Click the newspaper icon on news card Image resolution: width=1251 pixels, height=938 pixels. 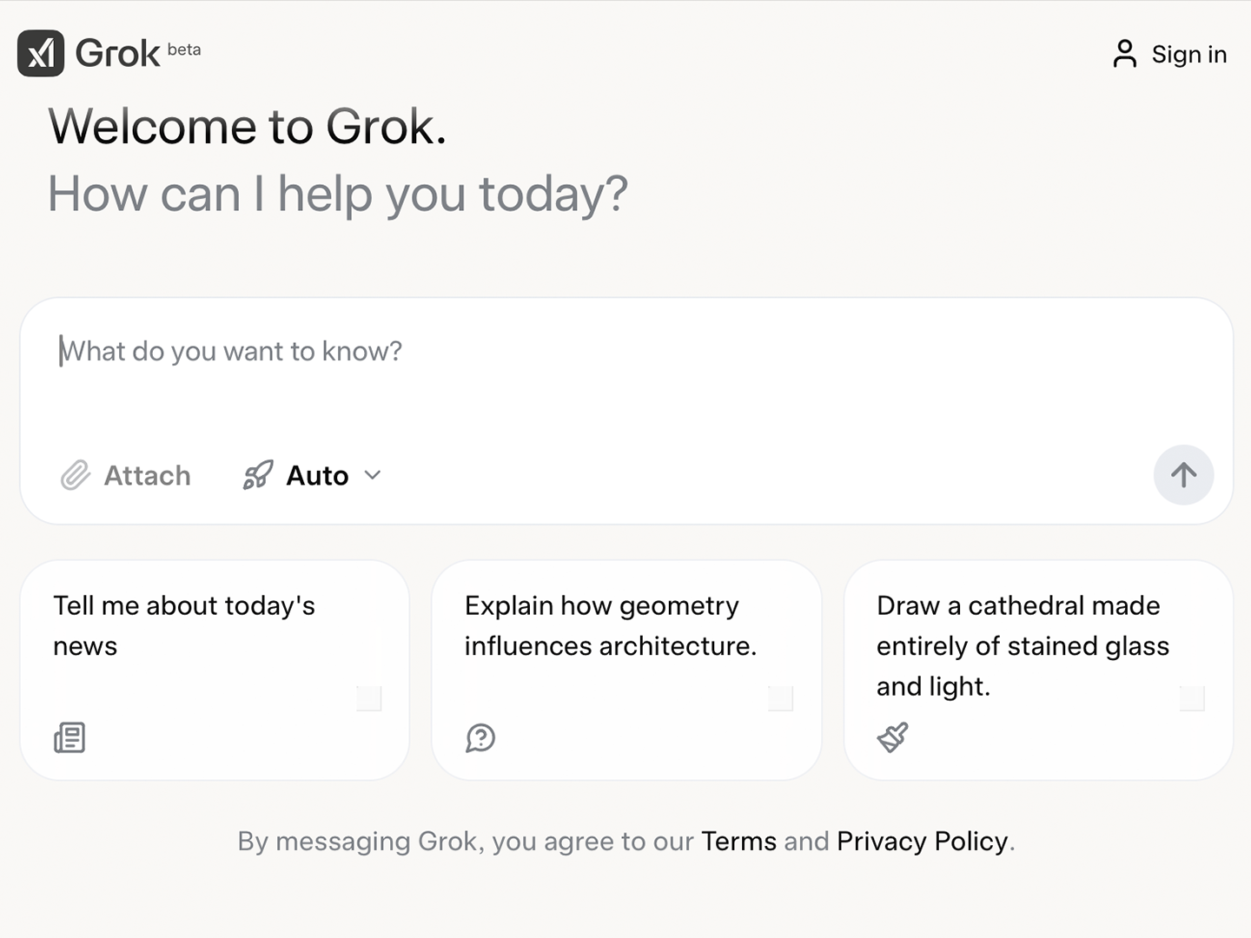point(69,737)
